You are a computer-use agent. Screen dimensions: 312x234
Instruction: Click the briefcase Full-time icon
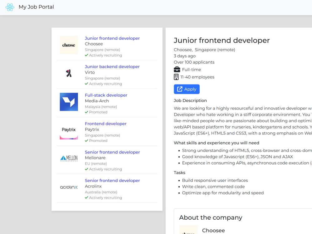coord(177,70)
